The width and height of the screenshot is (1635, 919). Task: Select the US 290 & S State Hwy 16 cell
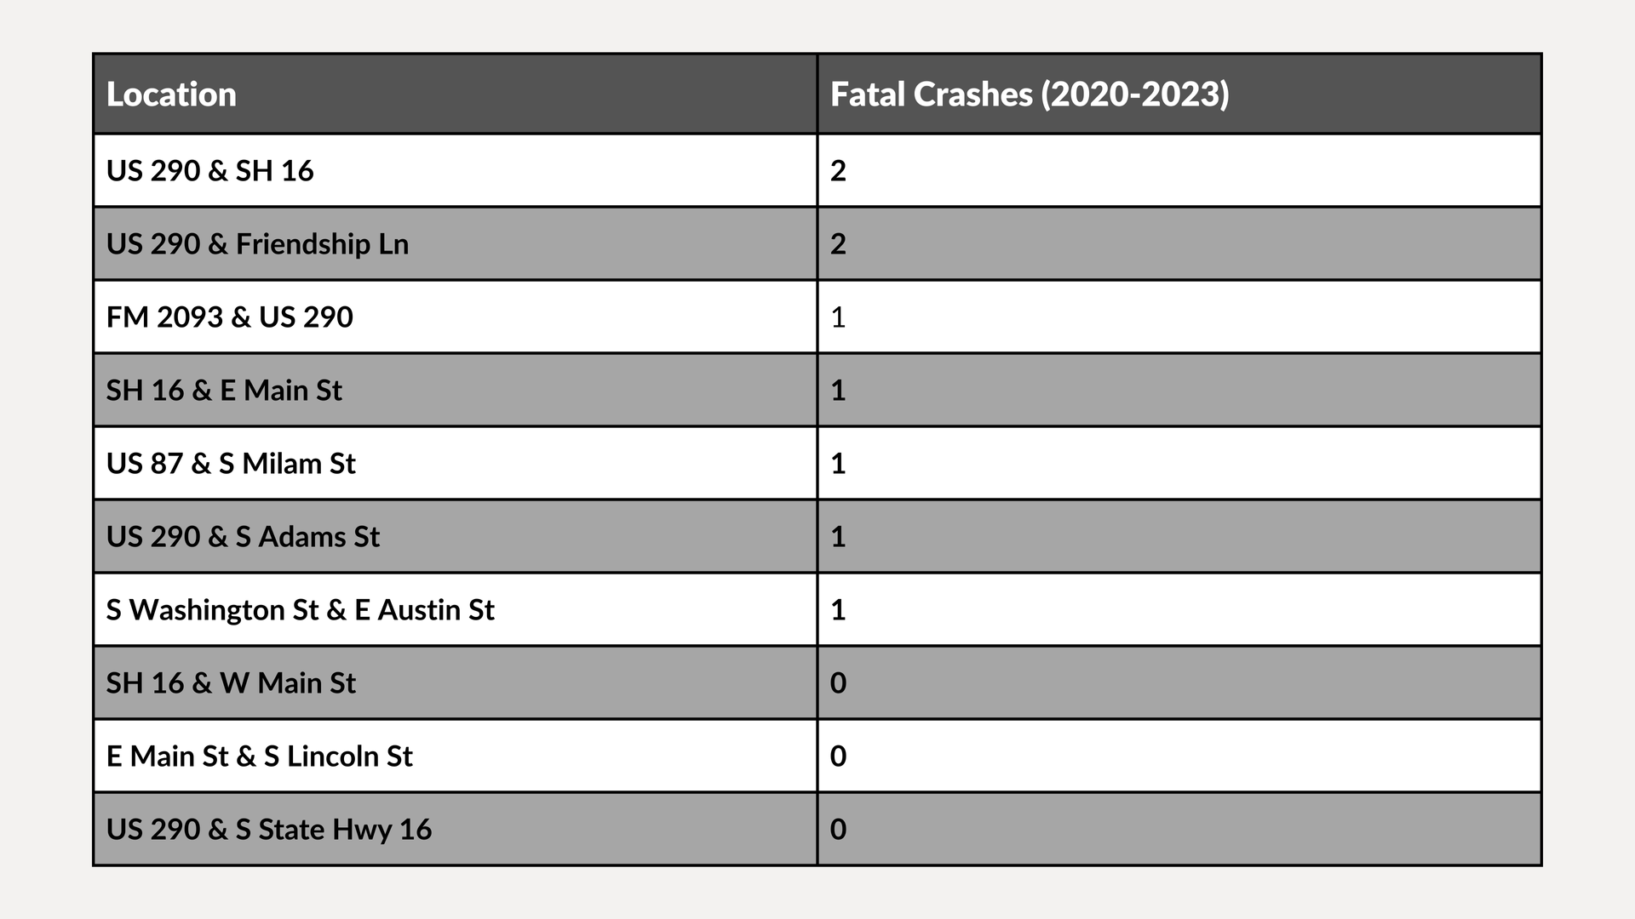(x=455, y=829)
